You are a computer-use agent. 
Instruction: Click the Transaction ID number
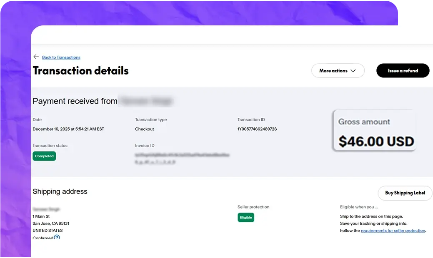coord(257,129)
